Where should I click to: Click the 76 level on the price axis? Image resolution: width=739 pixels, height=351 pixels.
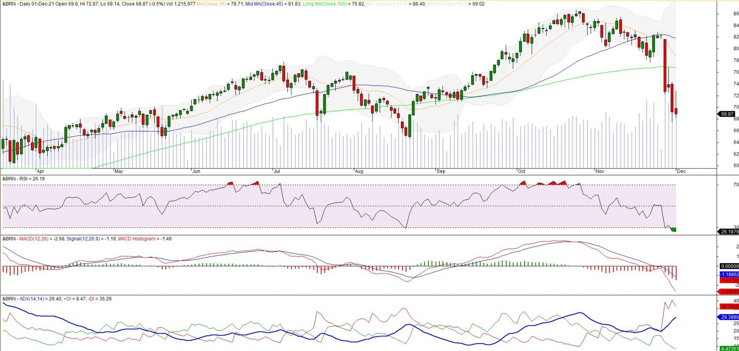[x=736, y=72]
